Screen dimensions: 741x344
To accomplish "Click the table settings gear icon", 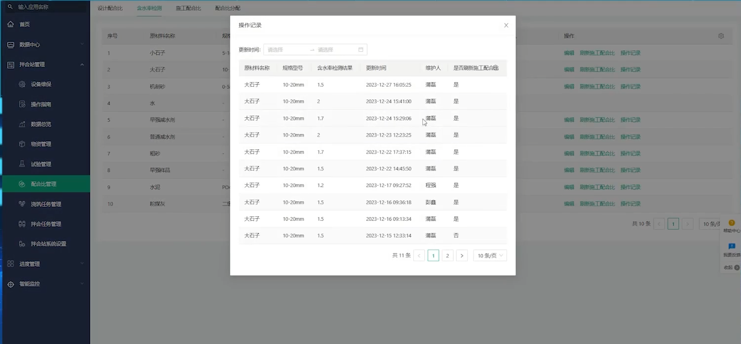I will click(721, 36).
